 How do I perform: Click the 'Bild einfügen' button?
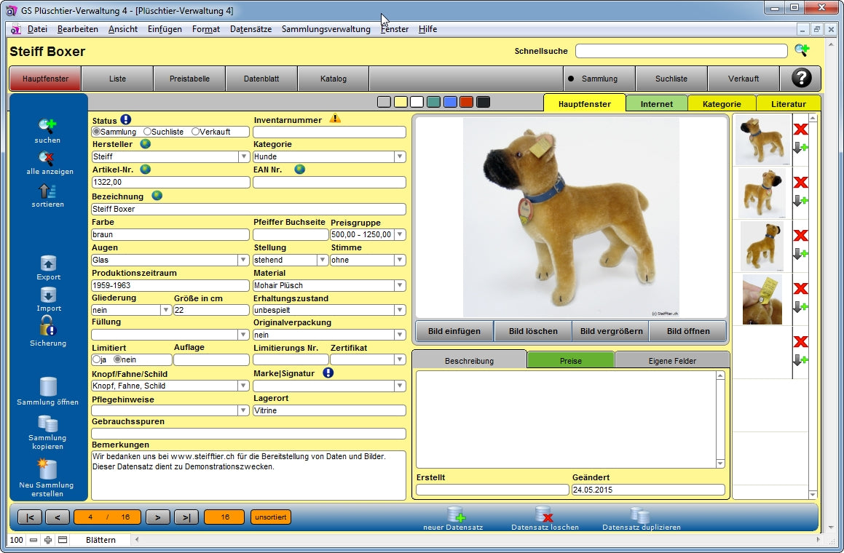[454, 331]
